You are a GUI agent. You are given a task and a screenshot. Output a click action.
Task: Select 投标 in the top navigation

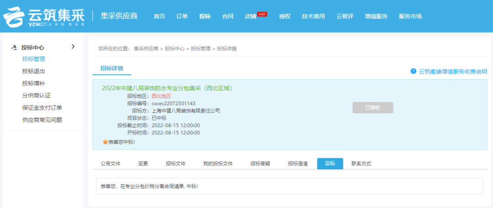205,16
